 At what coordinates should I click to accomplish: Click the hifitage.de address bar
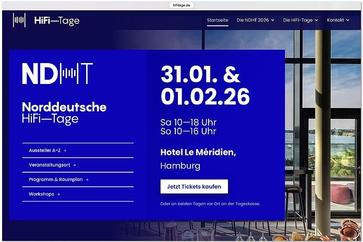(181, 5)
